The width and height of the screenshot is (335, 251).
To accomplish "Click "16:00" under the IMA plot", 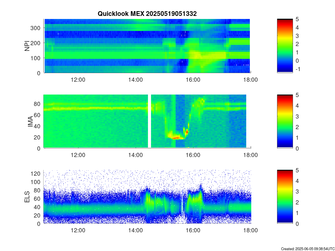I will [x=193, y=155].
